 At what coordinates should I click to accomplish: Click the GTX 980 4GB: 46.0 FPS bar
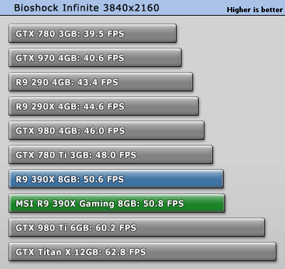tap(107, 131)
